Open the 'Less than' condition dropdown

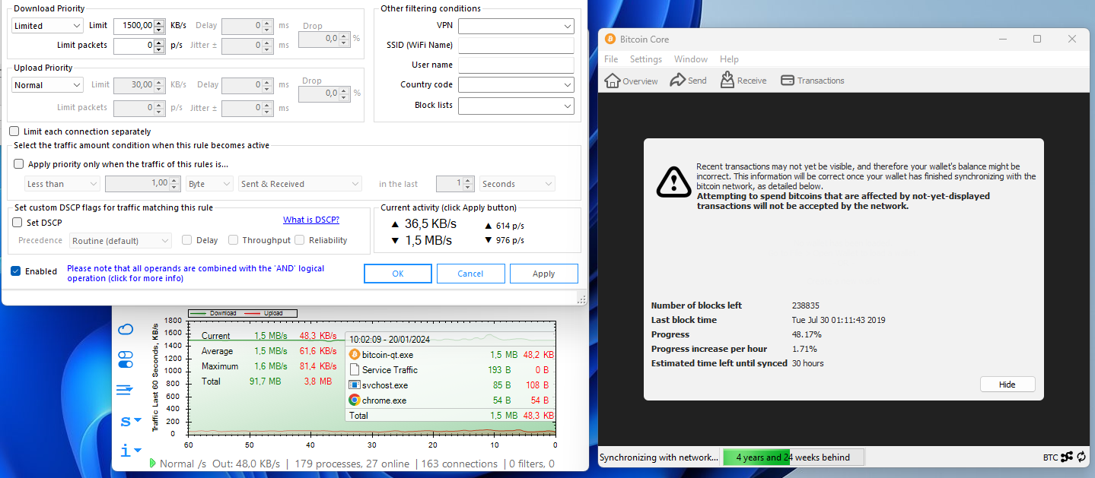62,184
